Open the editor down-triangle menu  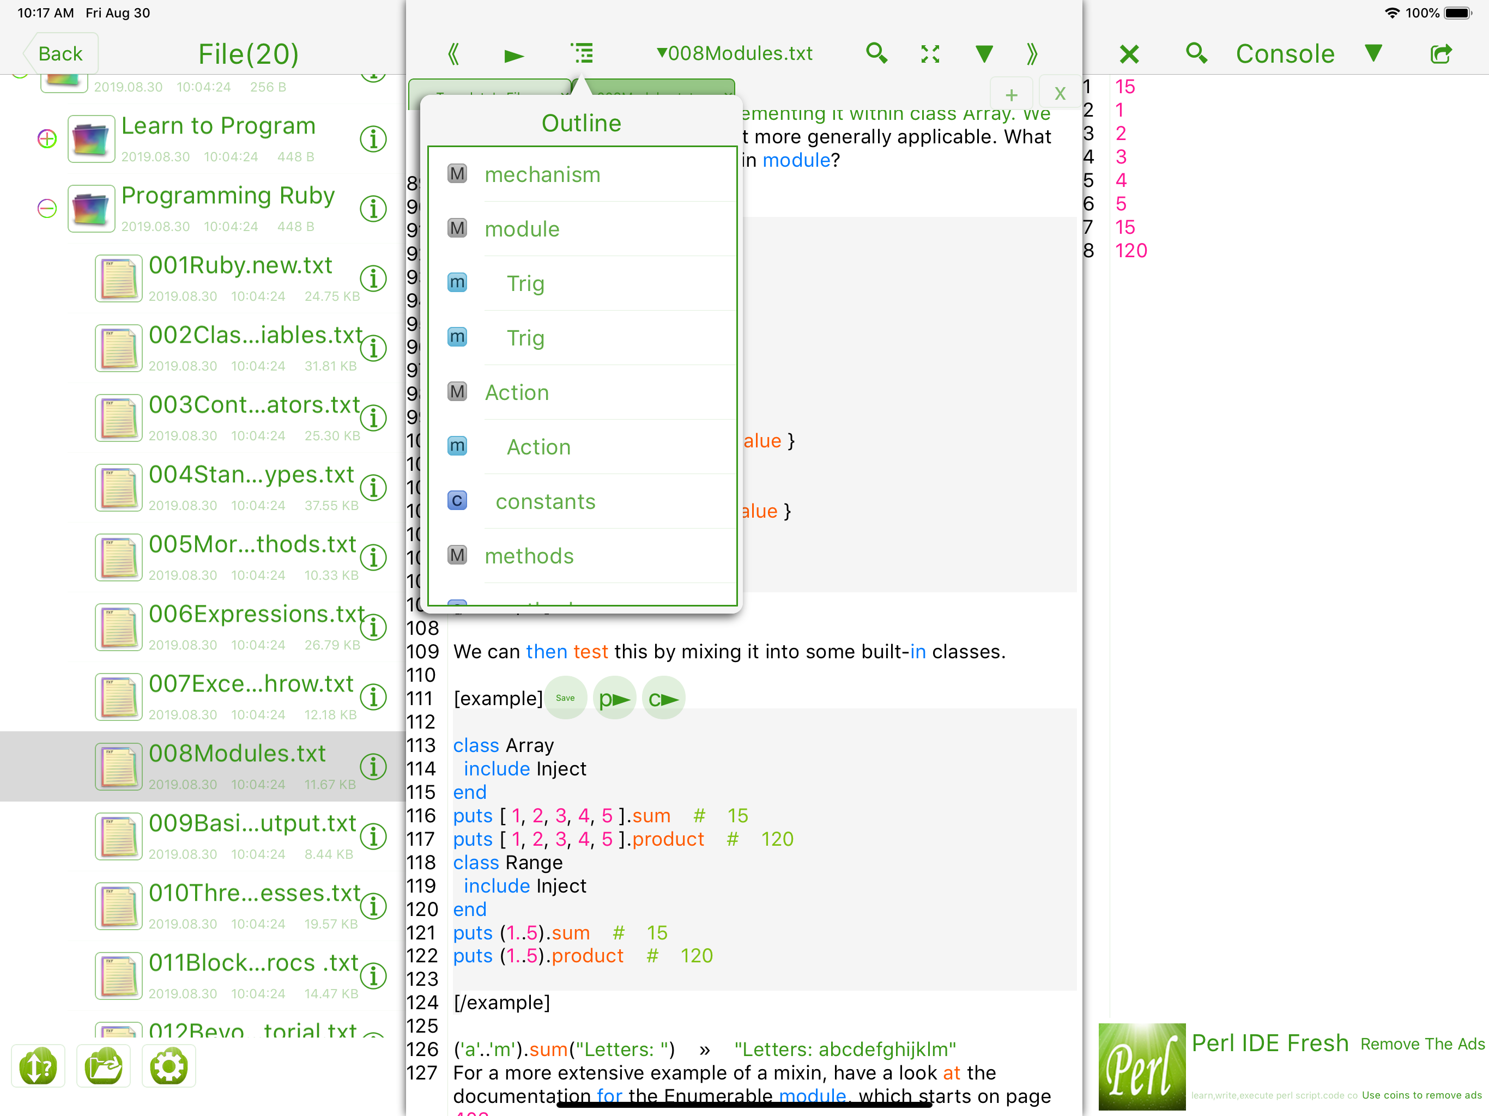[x=984, y=54]
